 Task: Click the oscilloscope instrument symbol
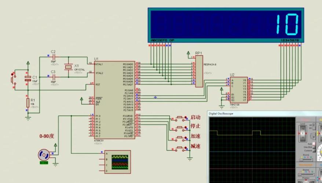[117, 161]
